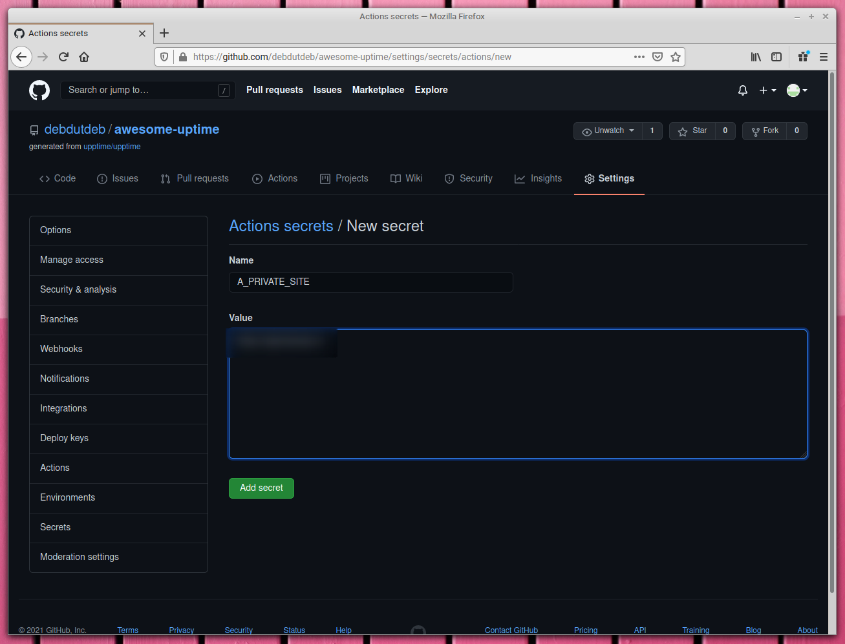This screenshot has width=845, height=644.
Task: Bookmark this page with the star icon
Action: (x=676, y=57)
